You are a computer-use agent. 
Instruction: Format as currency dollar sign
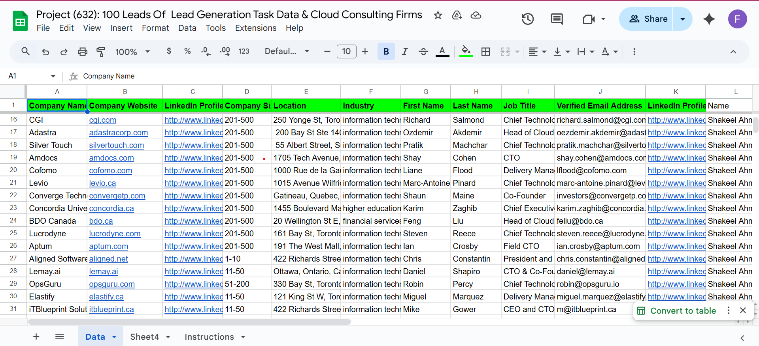point(169,52)
